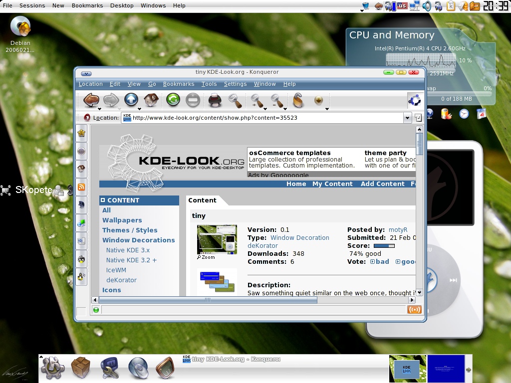This screenshot has width=511, height=383.
Task: Click the Konqueror taskbar entry in bottom panel
Action: [x=232, y=359]
